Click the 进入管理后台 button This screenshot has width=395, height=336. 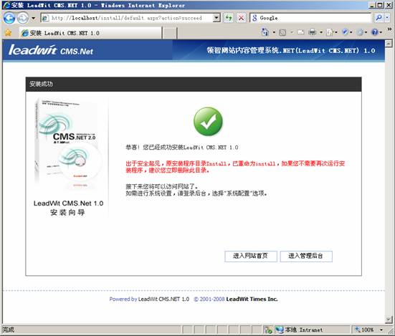point(306,256)
